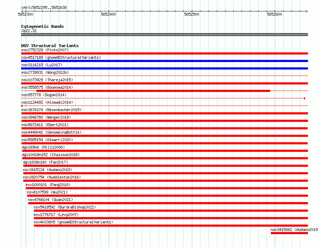Open nsv4766104 (Quan2021) variant
This screenshot has width=318, height=247.
click(x=50, y=200)
